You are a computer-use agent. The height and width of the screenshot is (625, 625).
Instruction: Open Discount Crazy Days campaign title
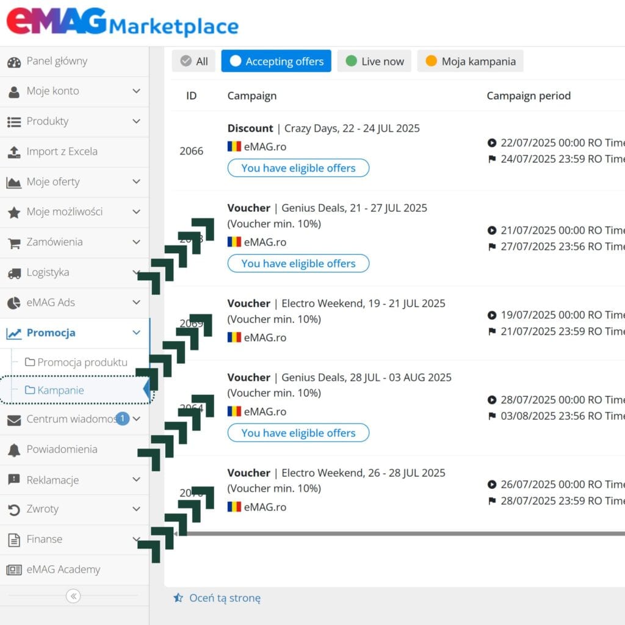[323, 128]
